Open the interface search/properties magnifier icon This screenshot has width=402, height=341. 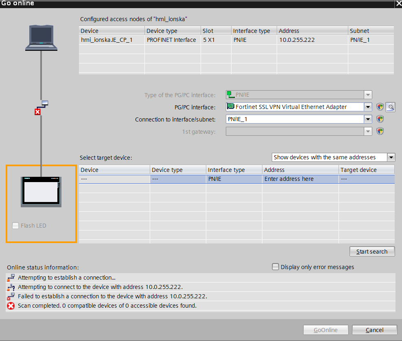pyautogui.click(x=390, y=107)
